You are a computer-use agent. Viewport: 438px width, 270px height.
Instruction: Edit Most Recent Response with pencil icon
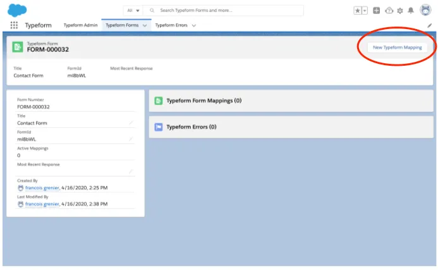pos(131,171)
